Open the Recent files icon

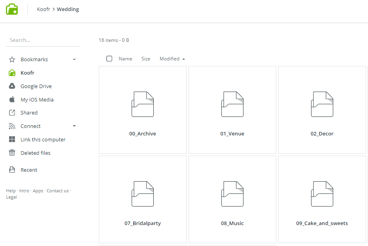click(12, 170)
